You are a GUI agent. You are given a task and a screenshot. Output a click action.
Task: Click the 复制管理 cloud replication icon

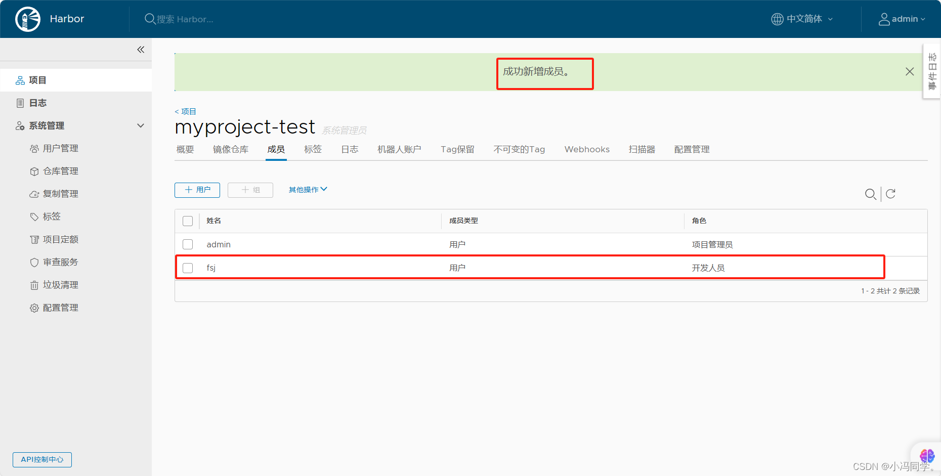coord(34,194)
